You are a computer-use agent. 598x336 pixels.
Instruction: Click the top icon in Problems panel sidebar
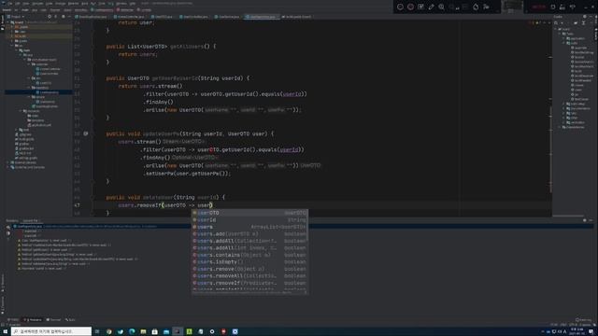click(8, 227)
